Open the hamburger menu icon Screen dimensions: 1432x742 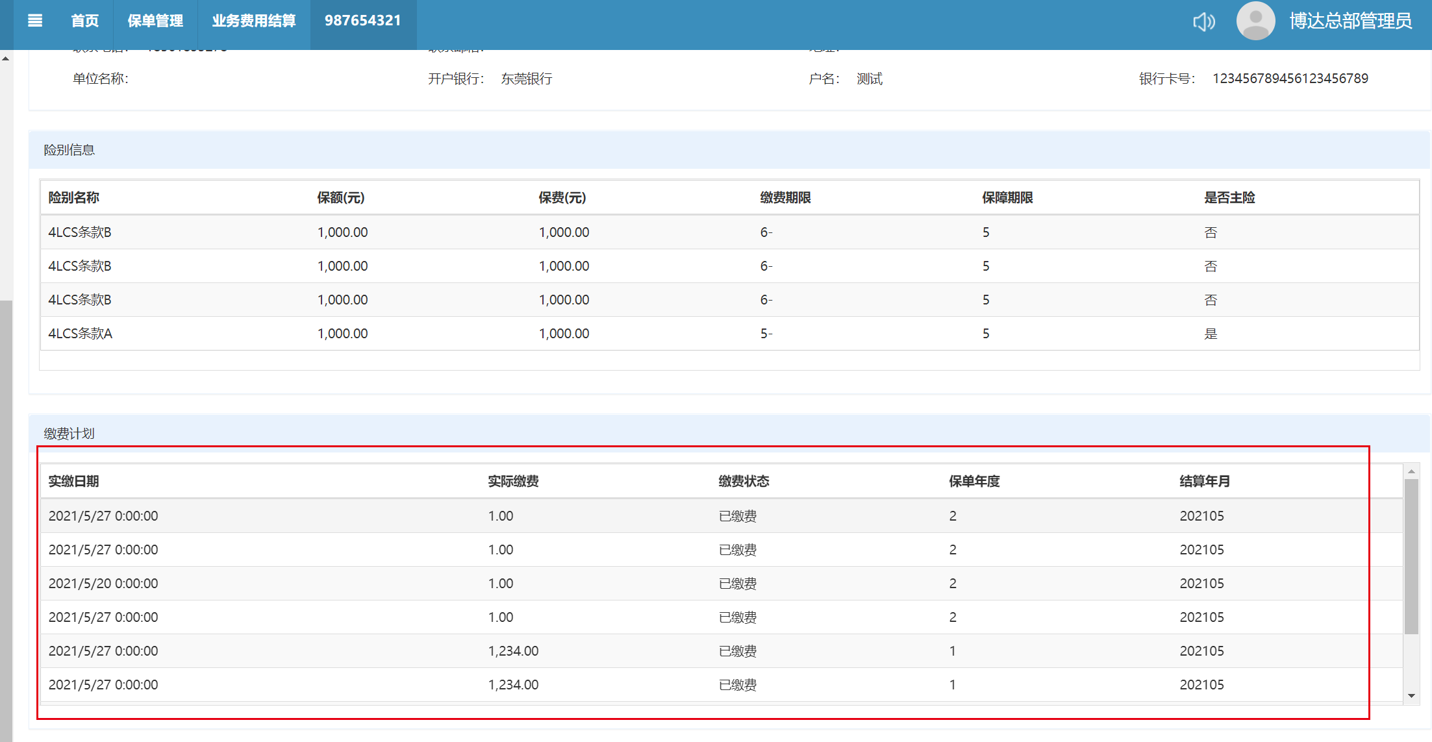(35, 21)
